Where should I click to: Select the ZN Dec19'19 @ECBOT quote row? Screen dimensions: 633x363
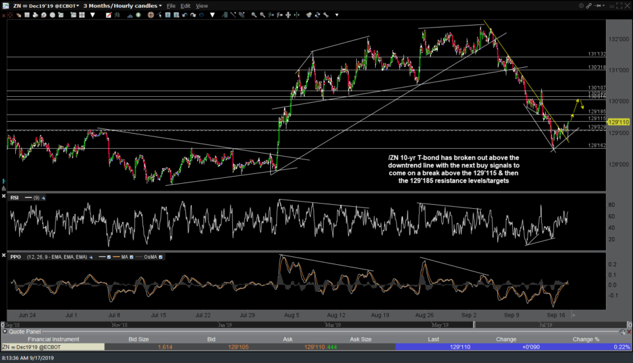point(53,347)
